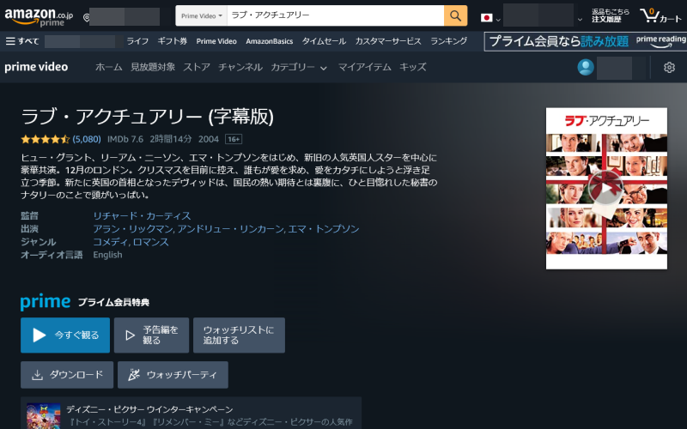Open the ホーム tab
Screen dimensions: 687x429
click(x=109, y=67)
